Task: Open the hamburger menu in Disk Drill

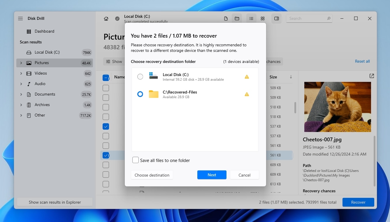Action: coord(20,18)
